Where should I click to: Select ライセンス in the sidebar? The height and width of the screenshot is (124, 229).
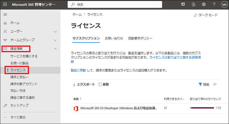point(18,70)
